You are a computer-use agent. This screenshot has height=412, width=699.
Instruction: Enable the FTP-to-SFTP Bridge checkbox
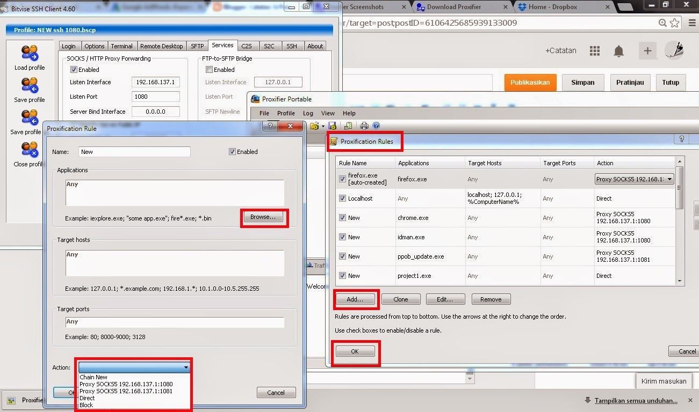coord(209,70)
